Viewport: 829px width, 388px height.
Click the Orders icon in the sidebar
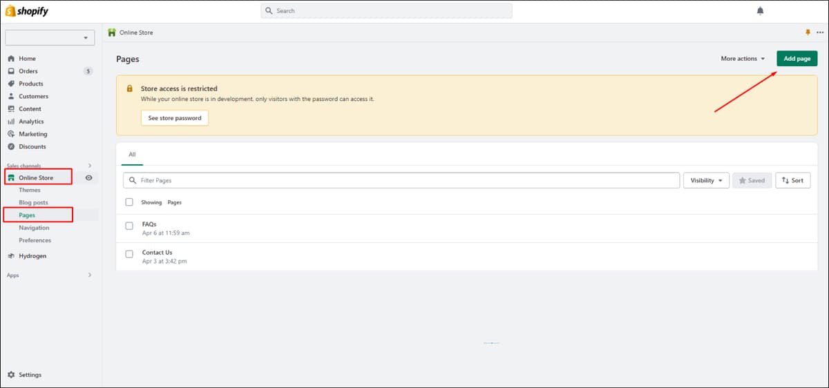(x=11, y=71)
